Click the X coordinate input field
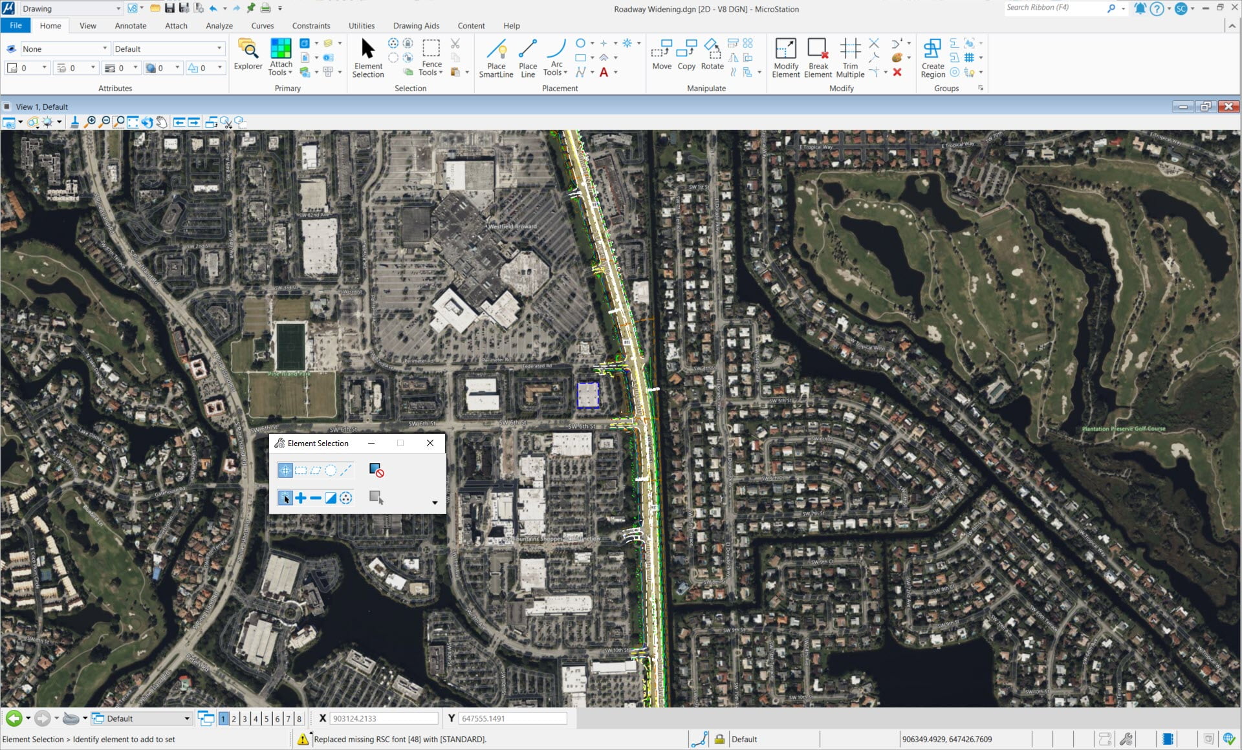The width and height of the screenshot is (1242, 750). (x=384, y=718)
